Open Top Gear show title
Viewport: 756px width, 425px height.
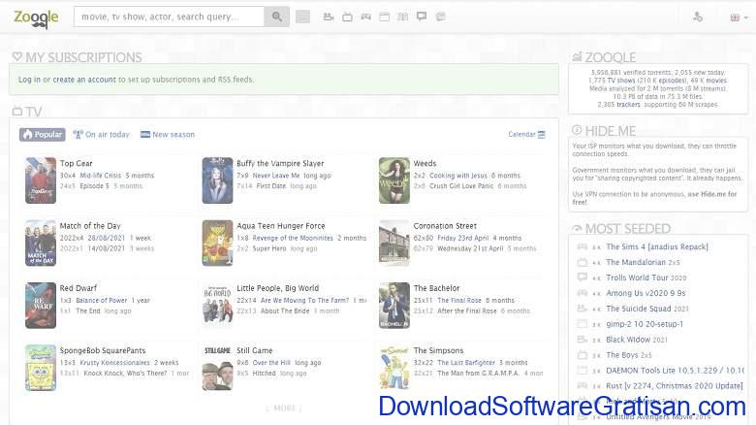(x=77, y=163)
